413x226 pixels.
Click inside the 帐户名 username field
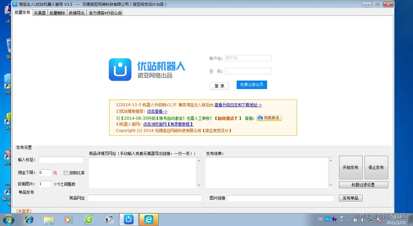coord(248,58)
